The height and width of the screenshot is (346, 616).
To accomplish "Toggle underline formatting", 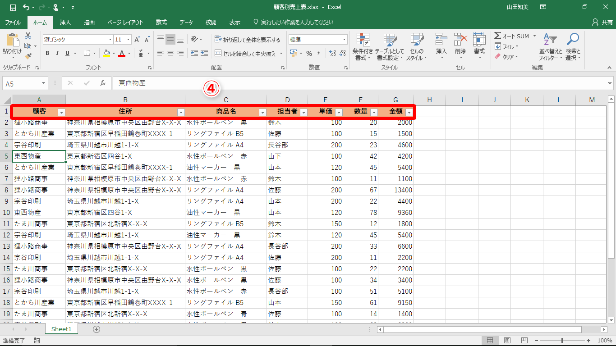I will pos(67,53).
